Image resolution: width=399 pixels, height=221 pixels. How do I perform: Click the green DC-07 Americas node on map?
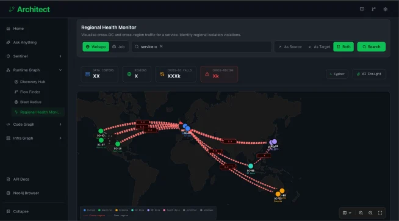point(101,140)
